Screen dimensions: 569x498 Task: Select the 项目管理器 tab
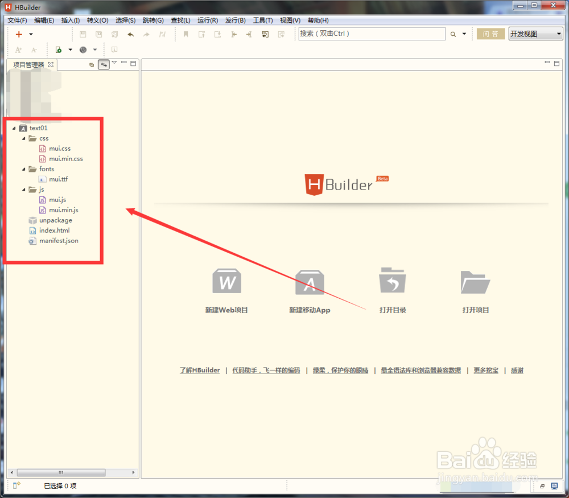(x=28, y=65)
